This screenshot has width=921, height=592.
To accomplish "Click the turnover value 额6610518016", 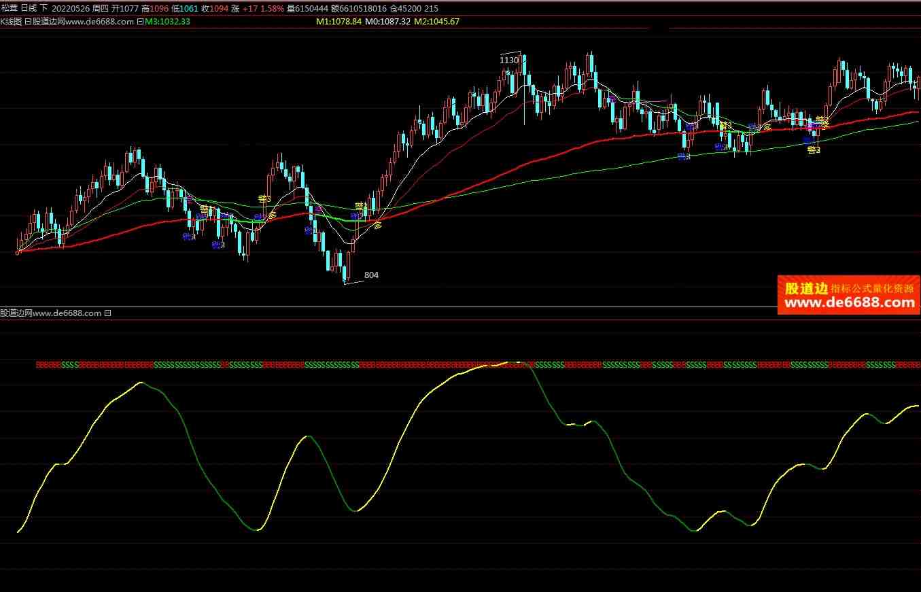I will pos(358,9).
